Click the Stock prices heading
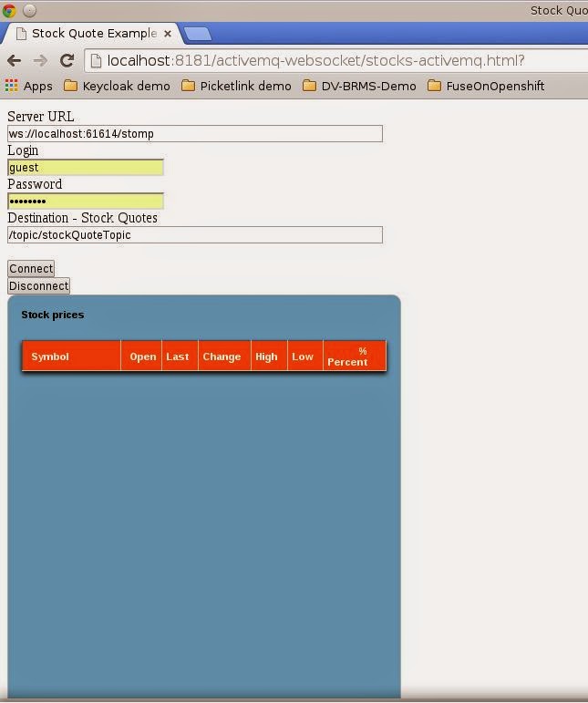The height and width of the screenshot is (703, 588). tap(53, 315)
